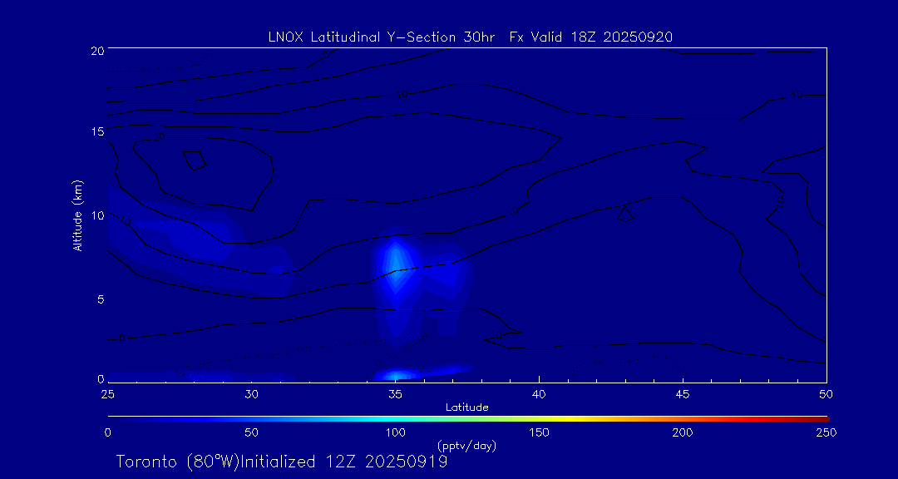This screenshot has height=479, width=898.
Task: Click latitude axis tick label "25"
Action: coord(107,394)
